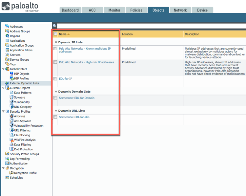Select Vulnerability under Custom Objects

pos(22,102)
